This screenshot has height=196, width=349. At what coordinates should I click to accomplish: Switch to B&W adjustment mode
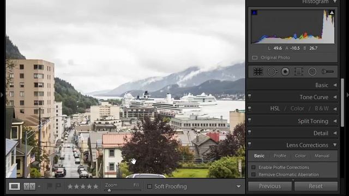click(322, 108)
